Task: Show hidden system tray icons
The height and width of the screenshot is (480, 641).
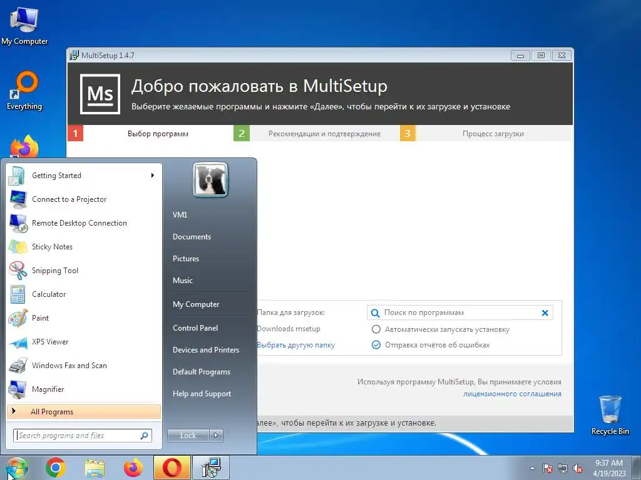Action: point(532,468)
